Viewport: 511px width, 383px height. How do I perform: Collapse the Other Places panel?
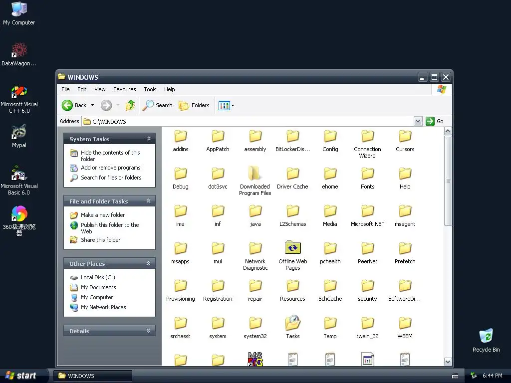[149, 263]
